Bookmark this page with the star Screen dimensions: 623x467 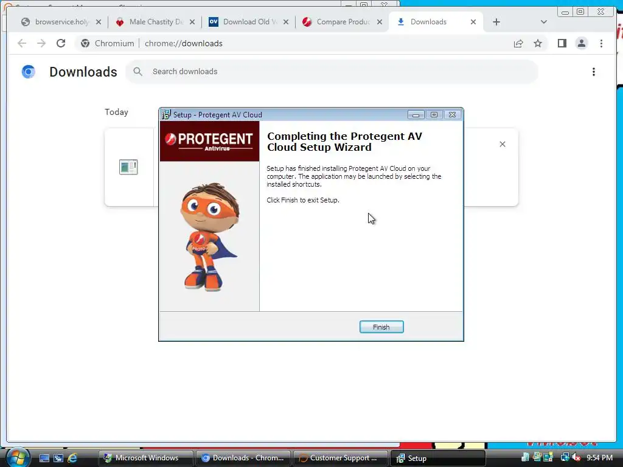click(x=538, y=43)
